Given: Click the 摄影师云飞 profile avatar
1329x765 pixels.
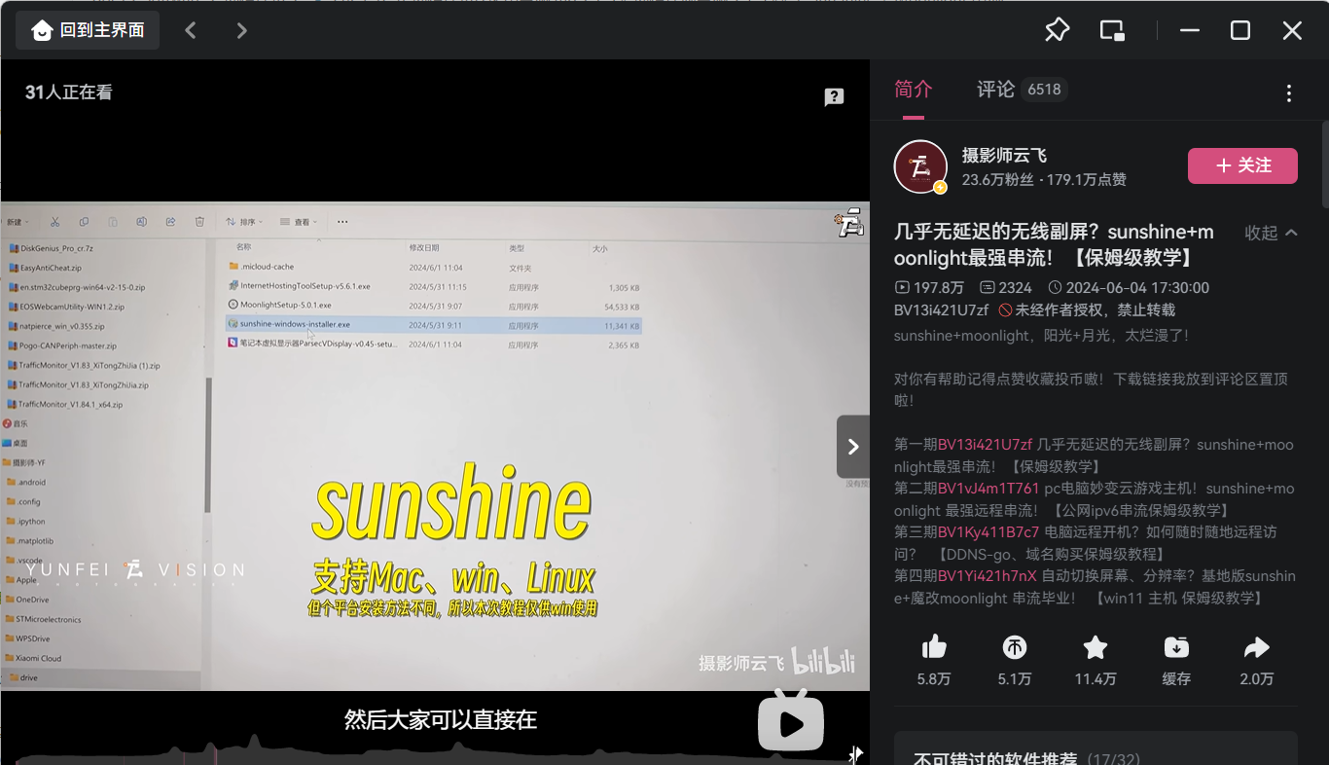Looking at the screenshot, I should [x=920, y=166].
